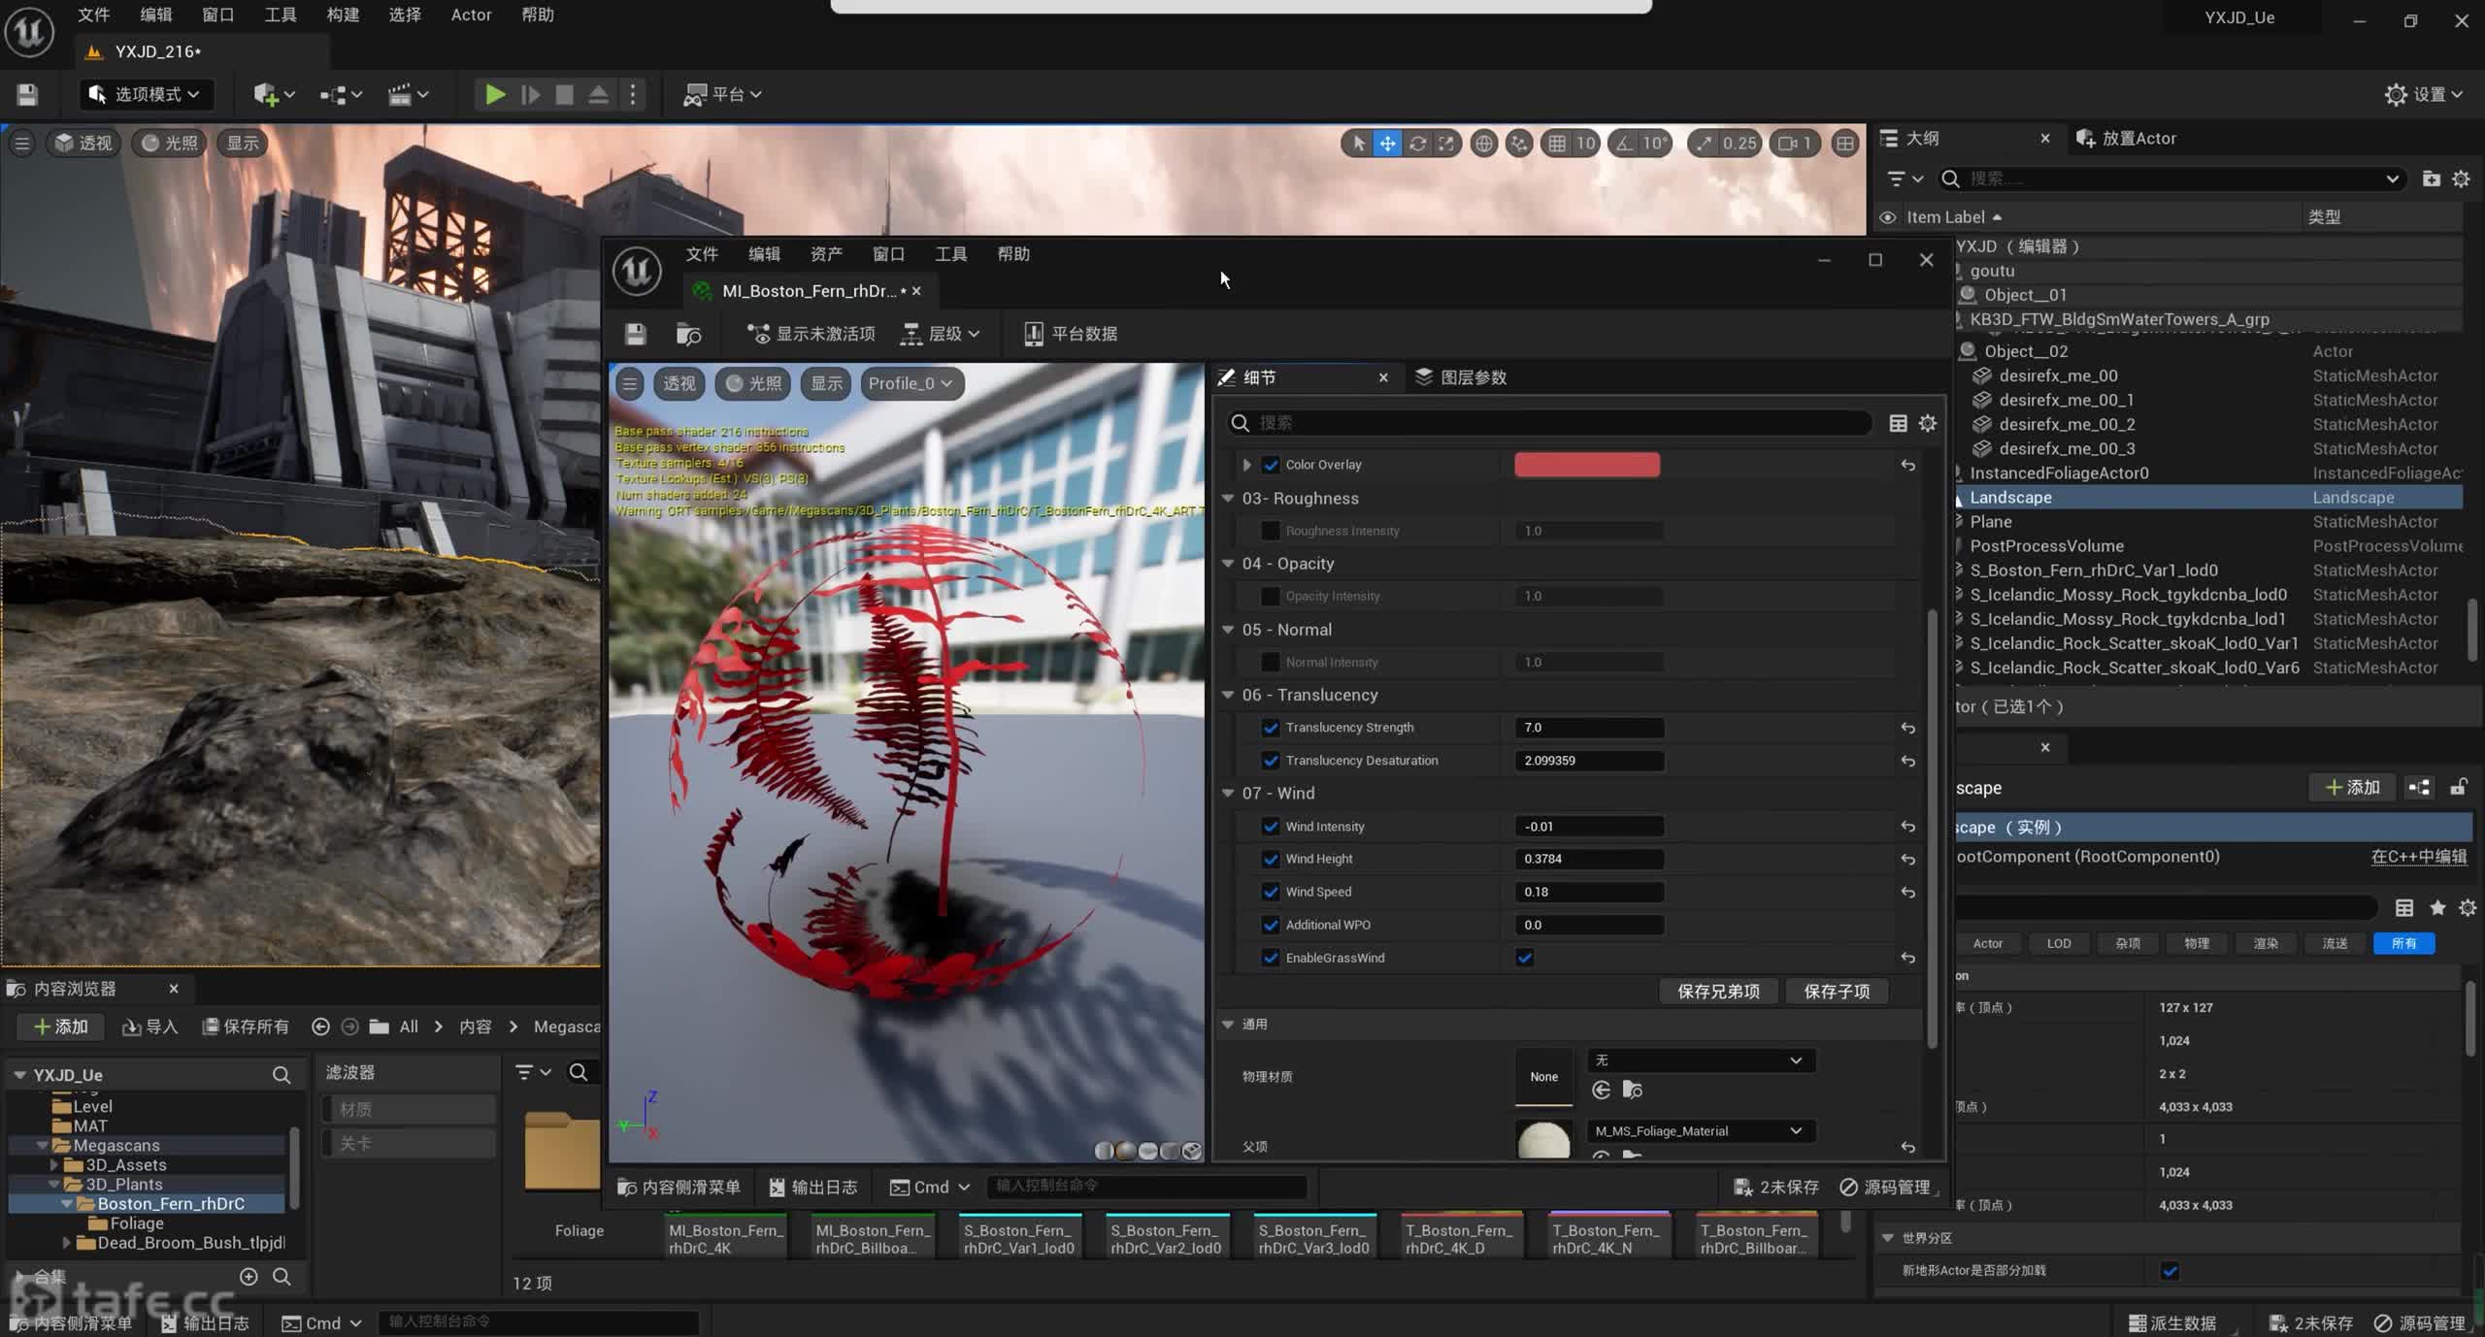The height and width of the screenshot is (1337, 2485).
Task: Switch to the 图层参数 tab
Action: point(1462,377)
